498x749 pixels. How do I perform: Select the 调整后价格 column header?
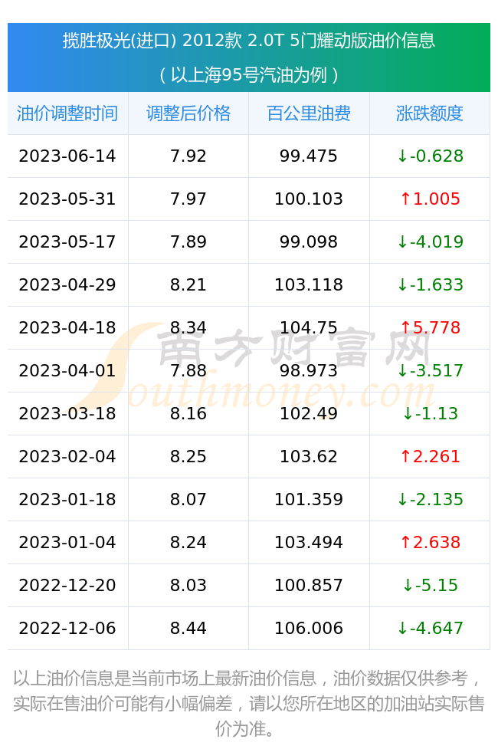(188, 113)
